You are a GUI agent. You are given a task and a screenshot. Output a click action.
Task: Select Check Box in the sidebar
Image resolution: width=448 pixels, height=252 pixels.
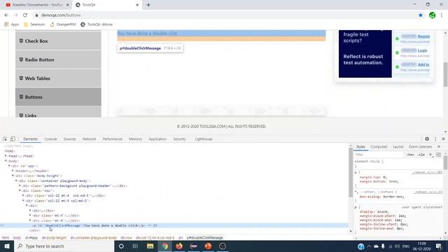58,41
